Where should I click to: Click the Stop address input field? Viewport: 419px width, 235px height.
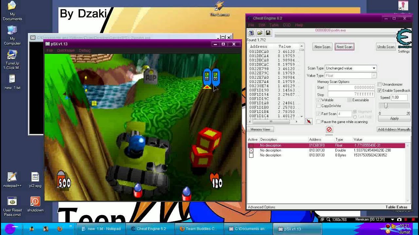[351, 94]
